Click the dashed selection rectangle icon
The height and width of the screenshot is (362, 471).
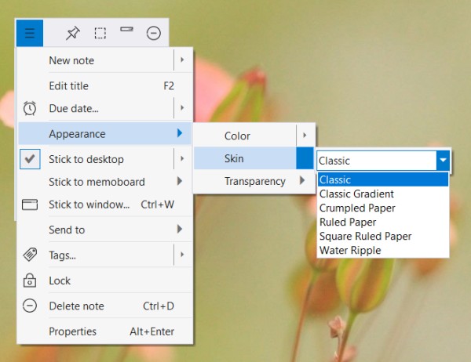(100, 33)
